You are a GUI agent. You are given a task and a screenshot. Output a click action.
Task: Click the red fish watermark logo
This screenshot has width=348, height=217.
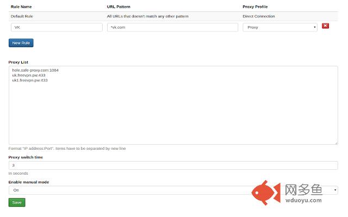pyautogui.click(x=266, y=193)
